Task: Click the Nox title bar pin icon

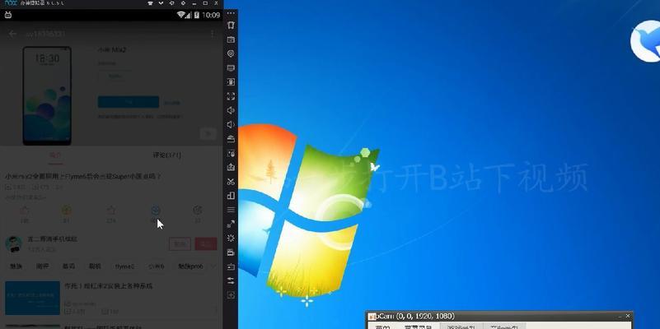Action: pos(171,3)
